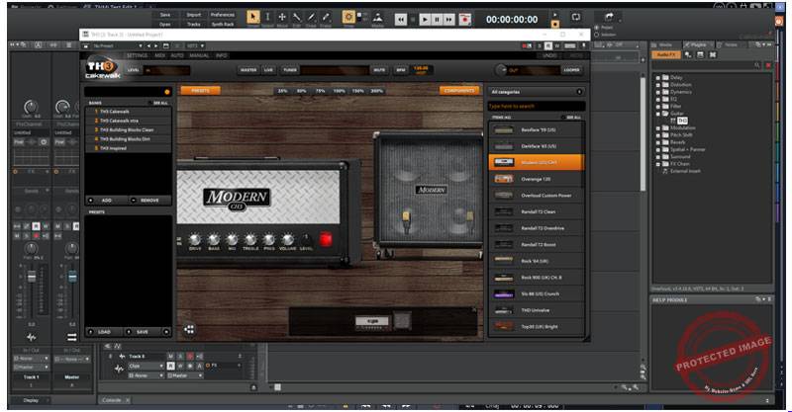Toggle the TH3 MUTE button
792x412 pixels.
[379, 70]
